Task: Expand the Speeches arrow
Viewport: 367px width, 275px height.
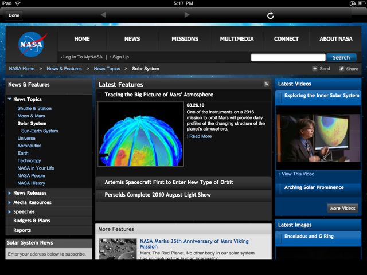Action: (x=9, y=212)
